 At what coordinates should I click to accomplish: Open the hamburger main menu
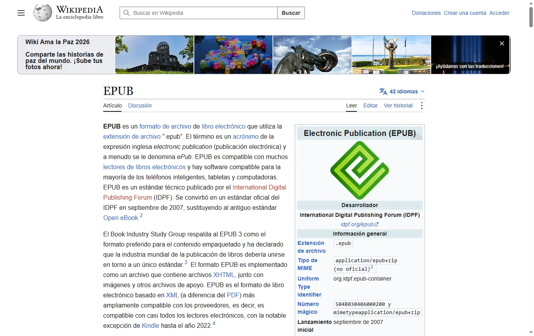click(21, 13)
